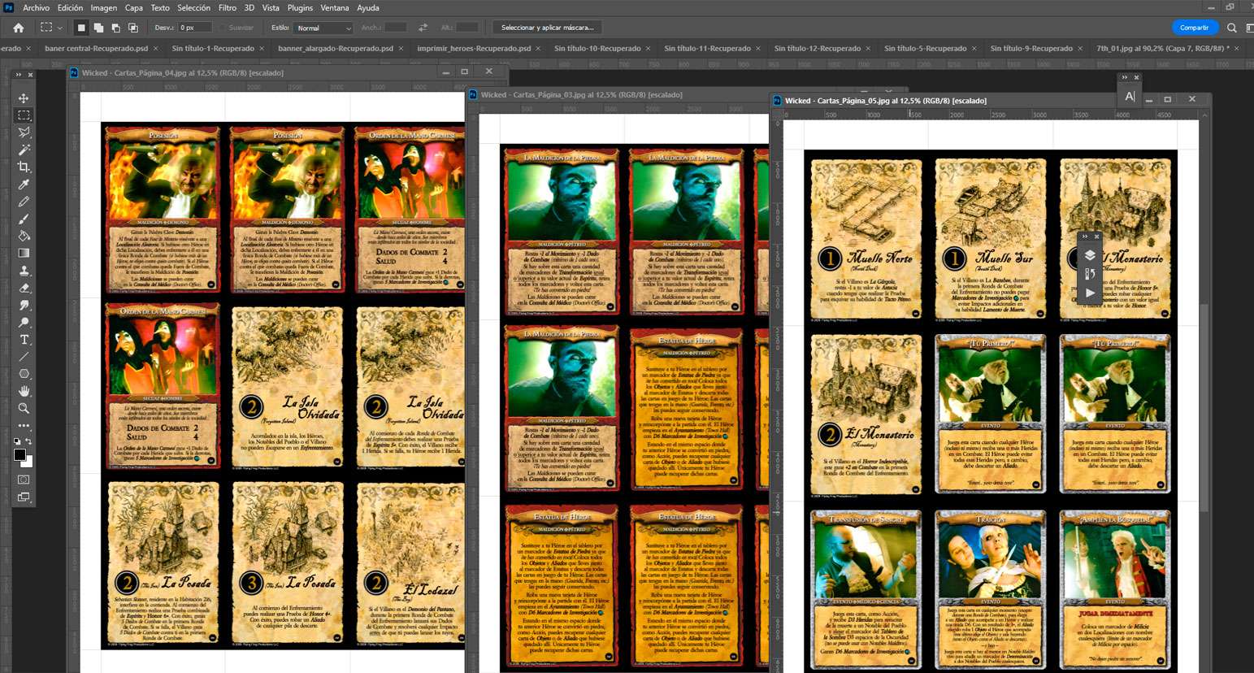Open the Layers icon in floating panel

1090,254
